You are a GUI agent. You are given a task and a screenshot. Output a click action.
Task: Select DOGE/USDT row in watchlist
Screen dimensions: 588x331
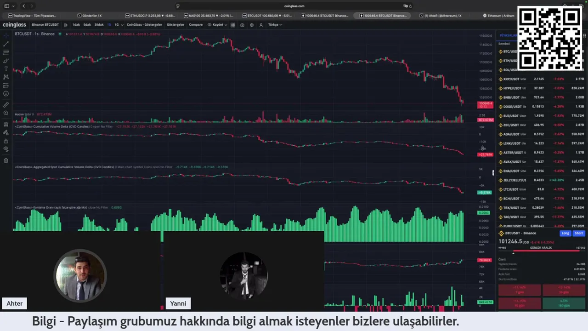pos(542,107)
